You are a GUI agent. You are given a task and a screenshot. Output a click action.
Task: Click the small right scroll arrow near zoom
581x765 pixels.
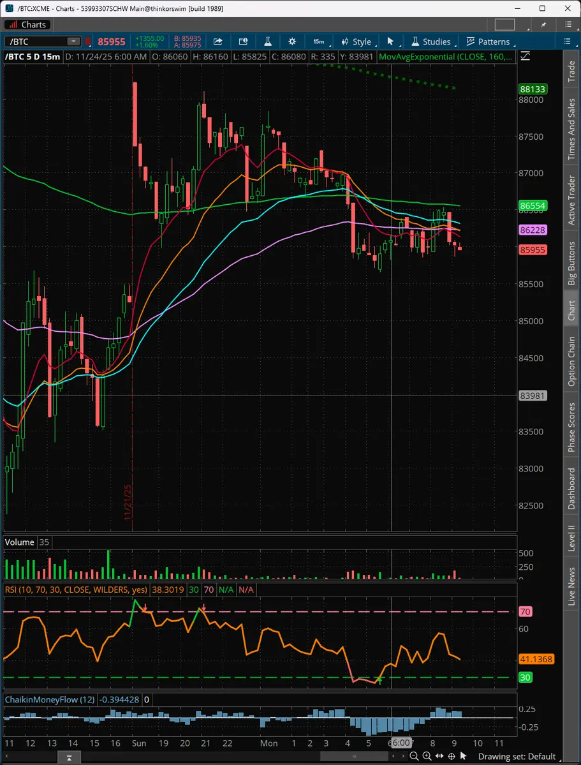[x=403, y=757]
